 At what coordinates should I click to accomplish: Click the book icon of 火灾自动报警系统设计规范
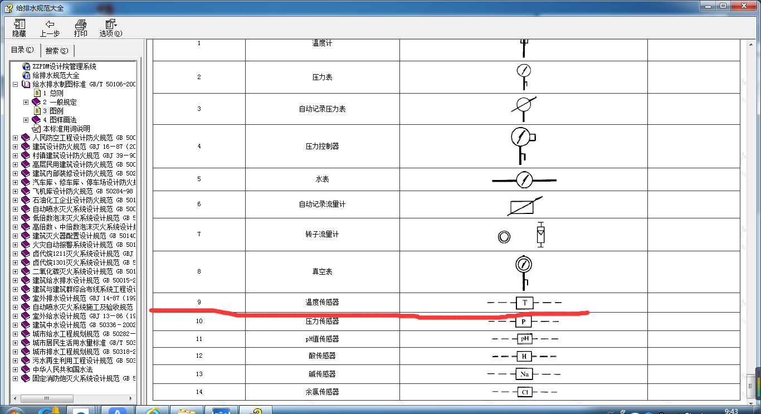(x=26, y=245)
